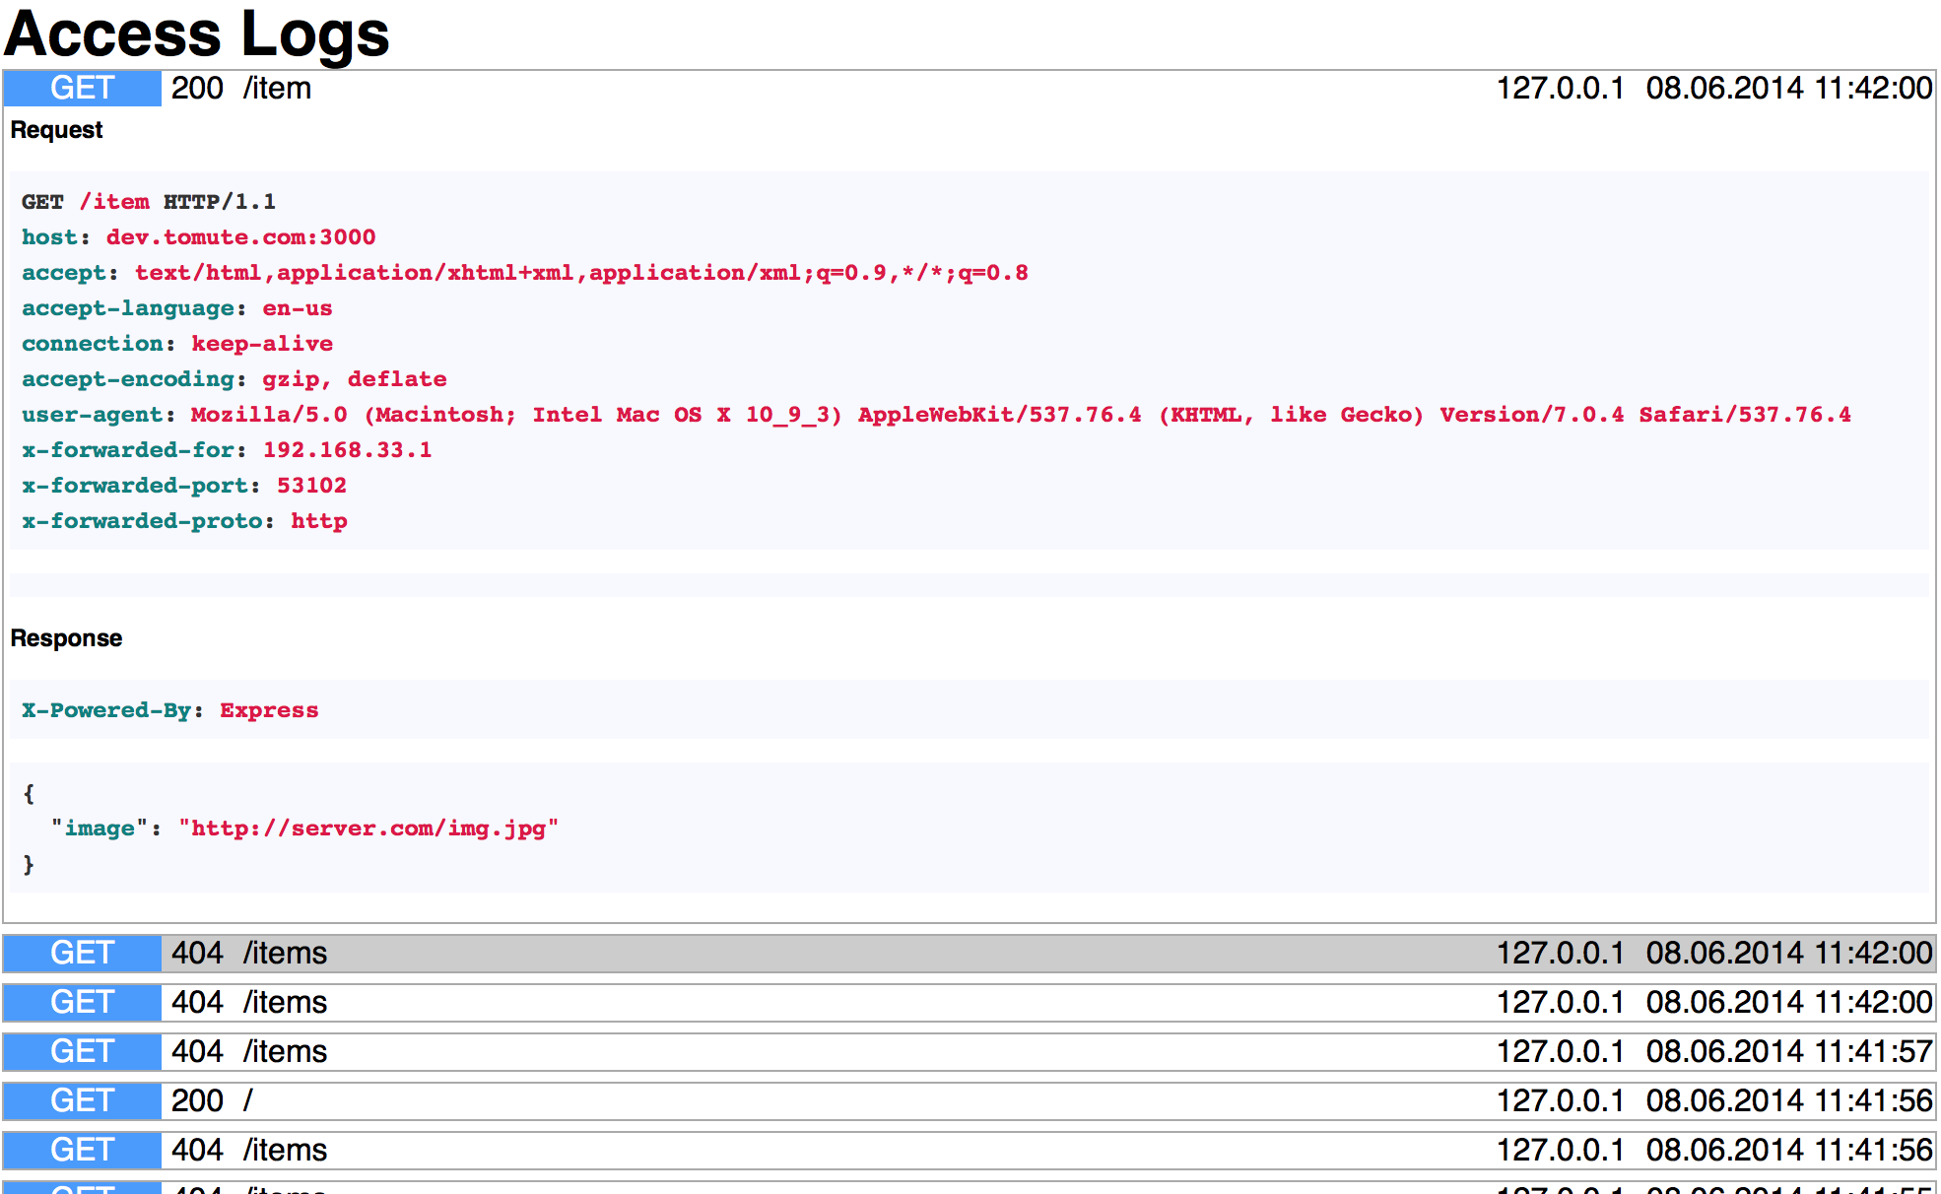Image resolution: width=1941 pixels, height=1194 pixels.
Task: Click timestamp 08.06.2014 11:41:57
Action: click(1788, 1051)
